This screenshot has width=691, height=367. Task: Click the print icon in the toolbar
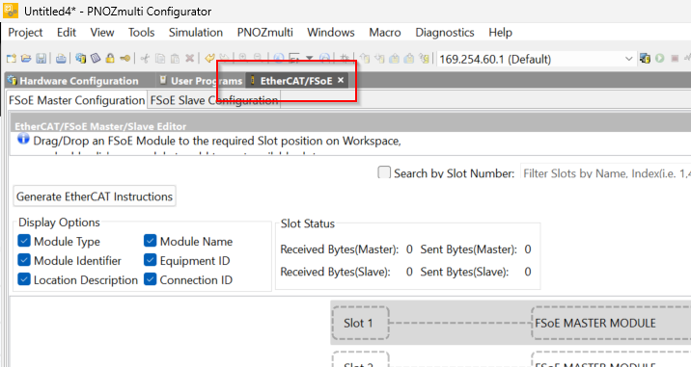point(61,58)
